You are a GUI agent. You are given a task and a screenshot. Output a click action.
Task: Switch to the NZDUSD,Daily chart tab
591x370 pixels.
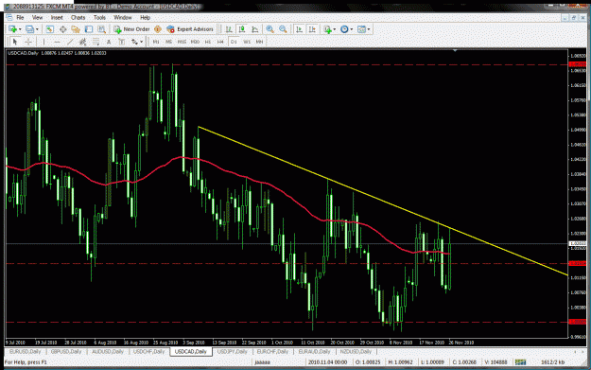(356, 351)
